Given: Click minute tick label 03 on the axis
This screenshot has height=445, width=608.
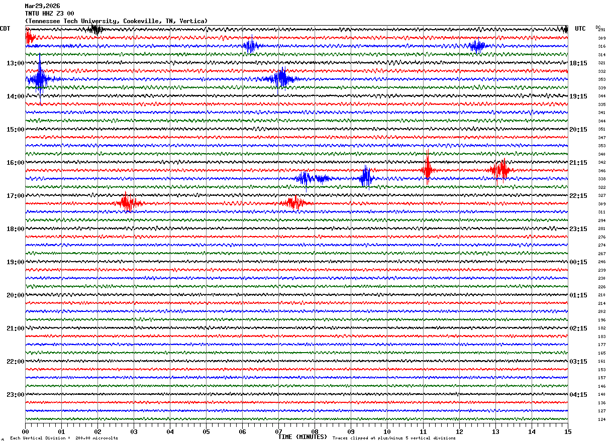Looking at the screenshot, I should click(134, 431).
